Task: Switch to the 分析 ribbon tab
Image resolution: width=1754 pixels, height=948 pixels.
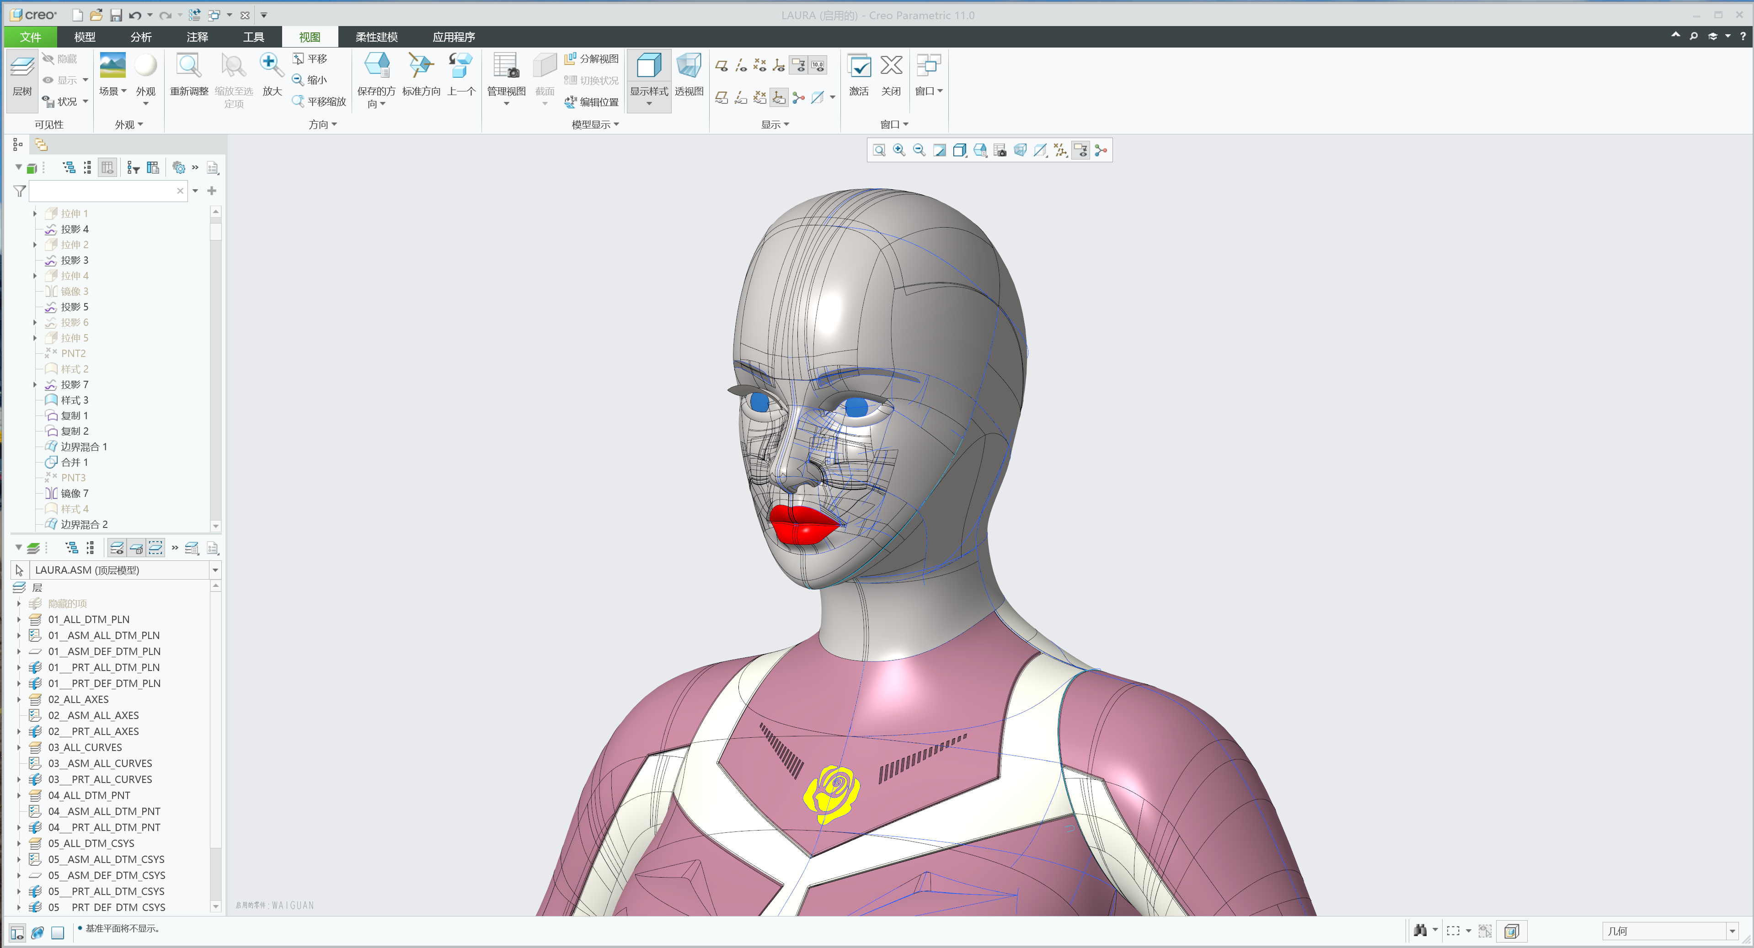Action: pyautogui.click(x=141, y=37)
